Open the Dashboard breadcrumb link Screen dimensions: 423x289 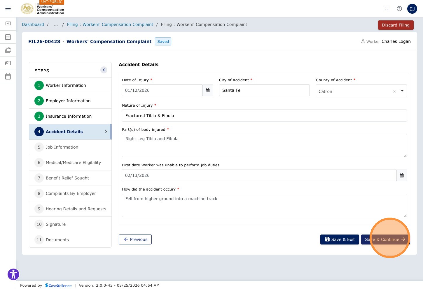33,24
